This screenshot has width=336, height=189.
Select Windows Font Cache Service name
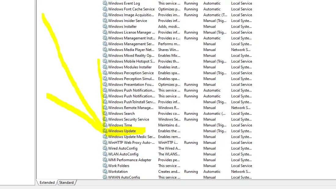pos(131,9)
